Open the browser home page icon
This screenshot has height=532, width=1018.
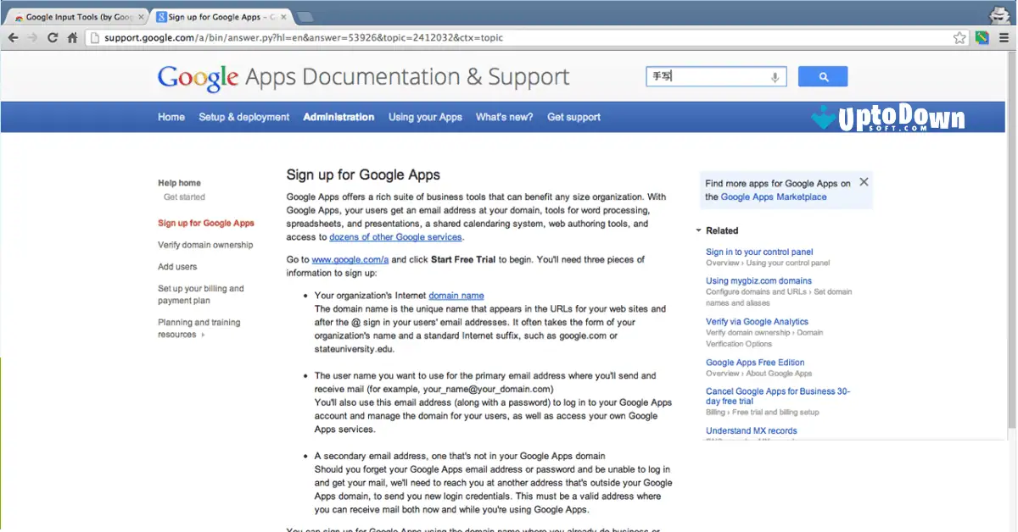pos(72,37)
